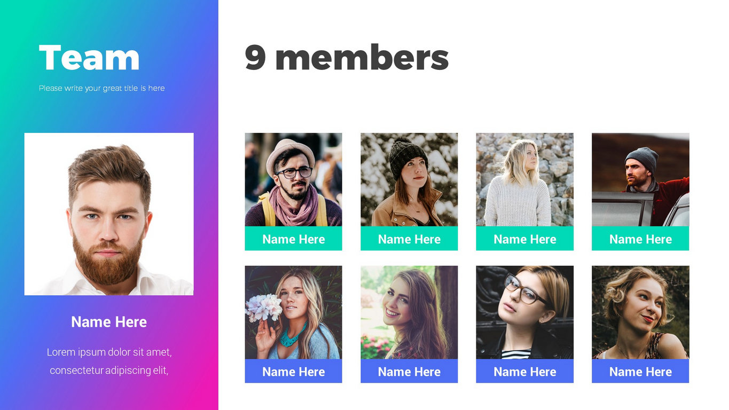
Task: Click the "9 members" heading
Action: 347,58
